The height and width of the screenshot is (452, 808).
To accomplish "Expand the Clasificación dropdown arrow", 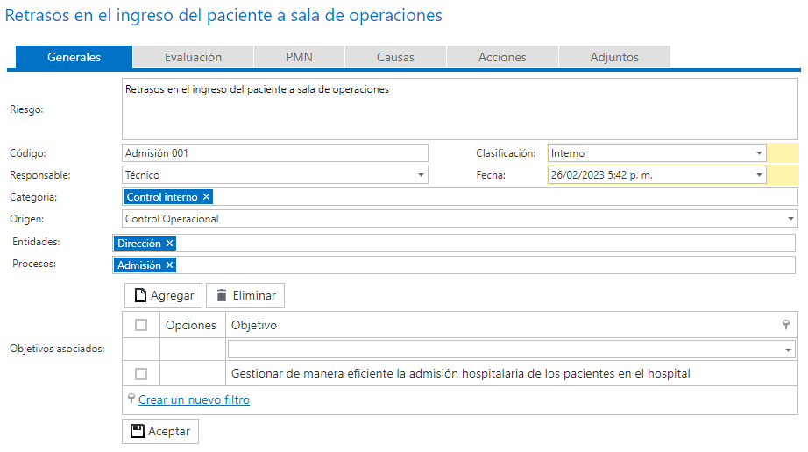I will [x=759, y=153].
